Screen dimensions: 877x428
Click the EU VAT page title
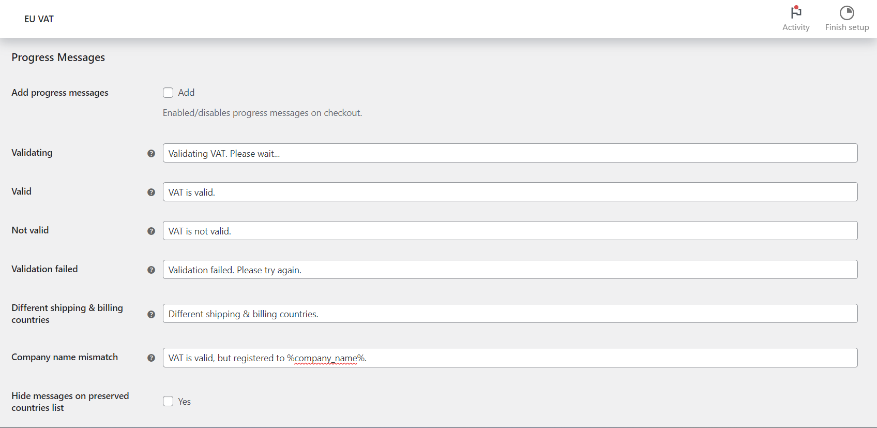(39, 19)
